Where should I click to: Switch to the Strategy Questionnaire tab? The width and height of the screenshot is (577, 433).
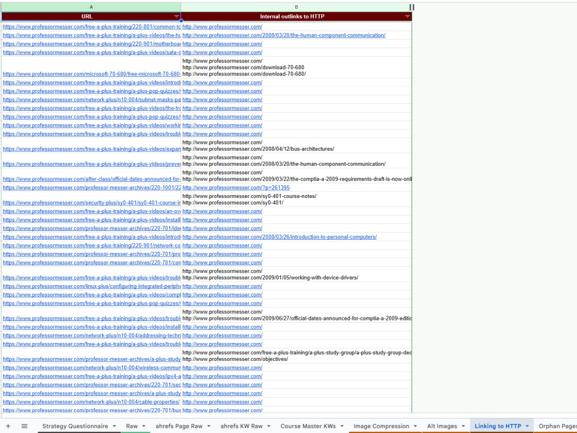pyautogui.click(x=75, y=426)
